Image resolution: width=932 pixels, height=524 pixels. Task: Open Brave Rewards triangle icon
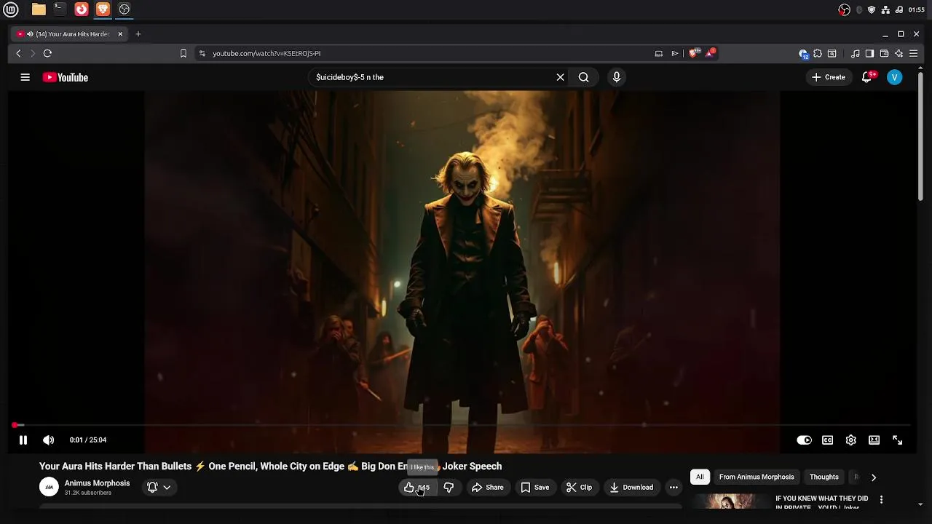tap(710, 53)
